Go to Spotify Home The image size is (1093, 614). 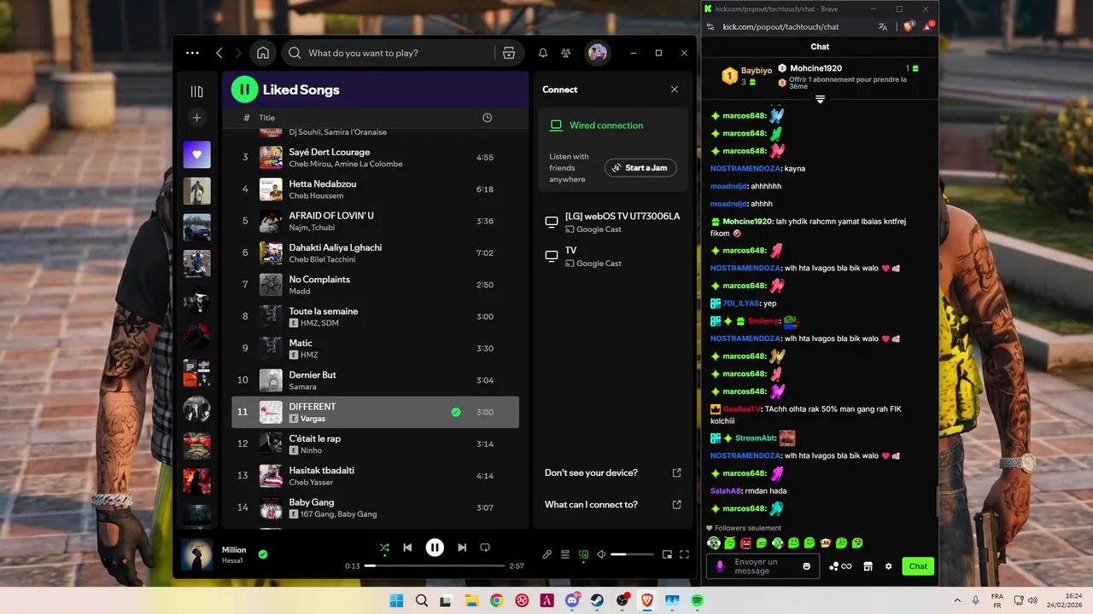click(x=263, y=53)
